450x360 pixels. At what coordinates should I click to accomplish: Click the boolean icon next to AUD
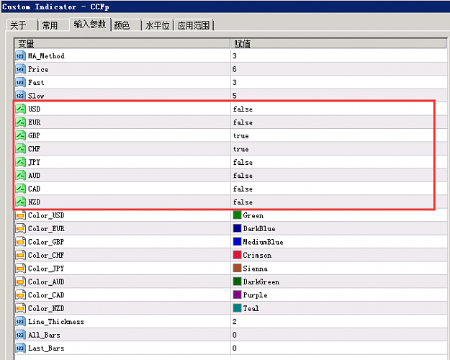coord(20,176)
